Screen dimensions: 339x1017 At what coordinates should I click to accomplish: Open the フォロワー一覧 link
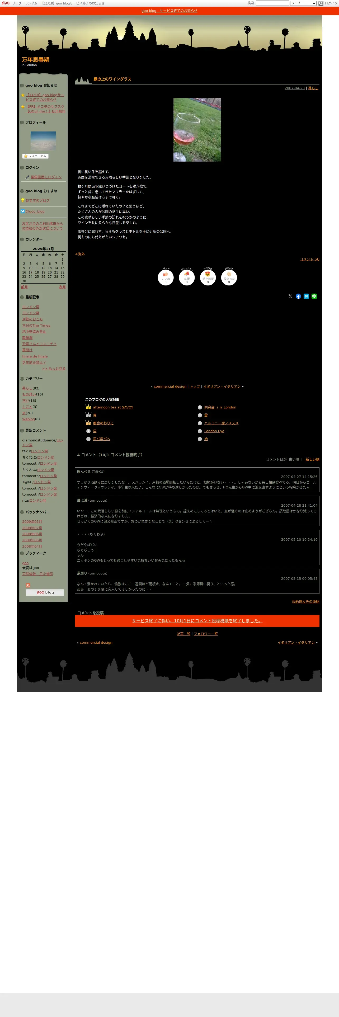[x=206, y=634]
